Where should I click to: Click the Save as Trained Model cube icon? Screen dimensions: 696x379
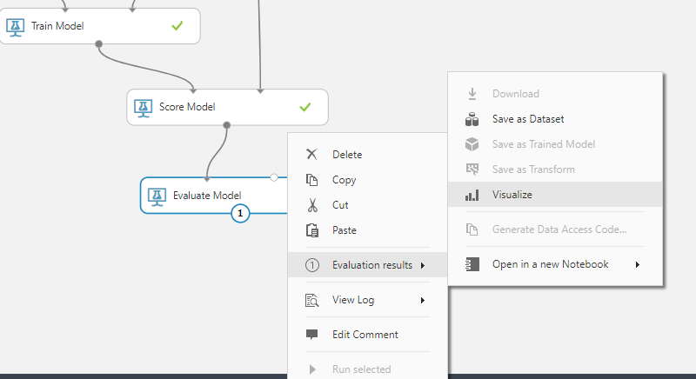pos(472,144)
